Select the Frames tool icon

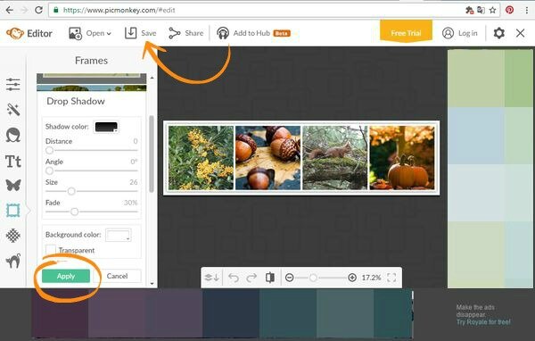click(x=13, y=211)
